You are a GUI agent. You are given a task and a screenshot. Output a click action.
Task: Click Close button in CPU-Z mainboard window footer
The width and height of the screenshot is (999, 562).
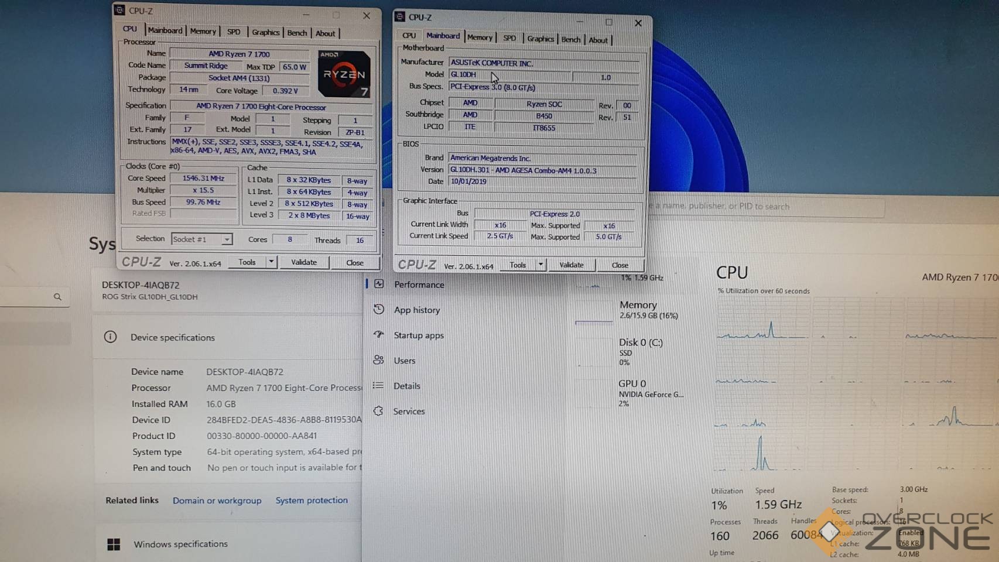pos(620,265)
